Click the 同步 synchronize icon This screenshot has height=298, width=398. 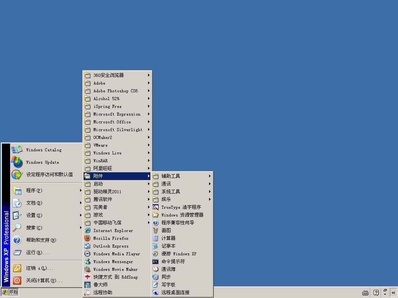[x=155, y=277]
